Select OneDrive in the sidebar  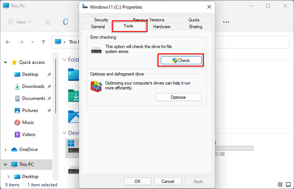(x=28, y=149)
